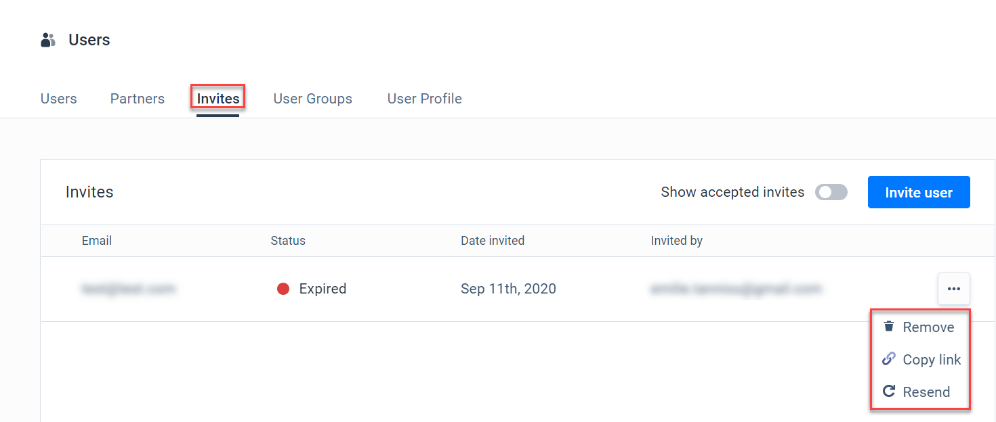Image resolution: width=996 pixels, height=422 pixels.
Task: Click the trash icon next to Remove
Action: pos(888,326)
